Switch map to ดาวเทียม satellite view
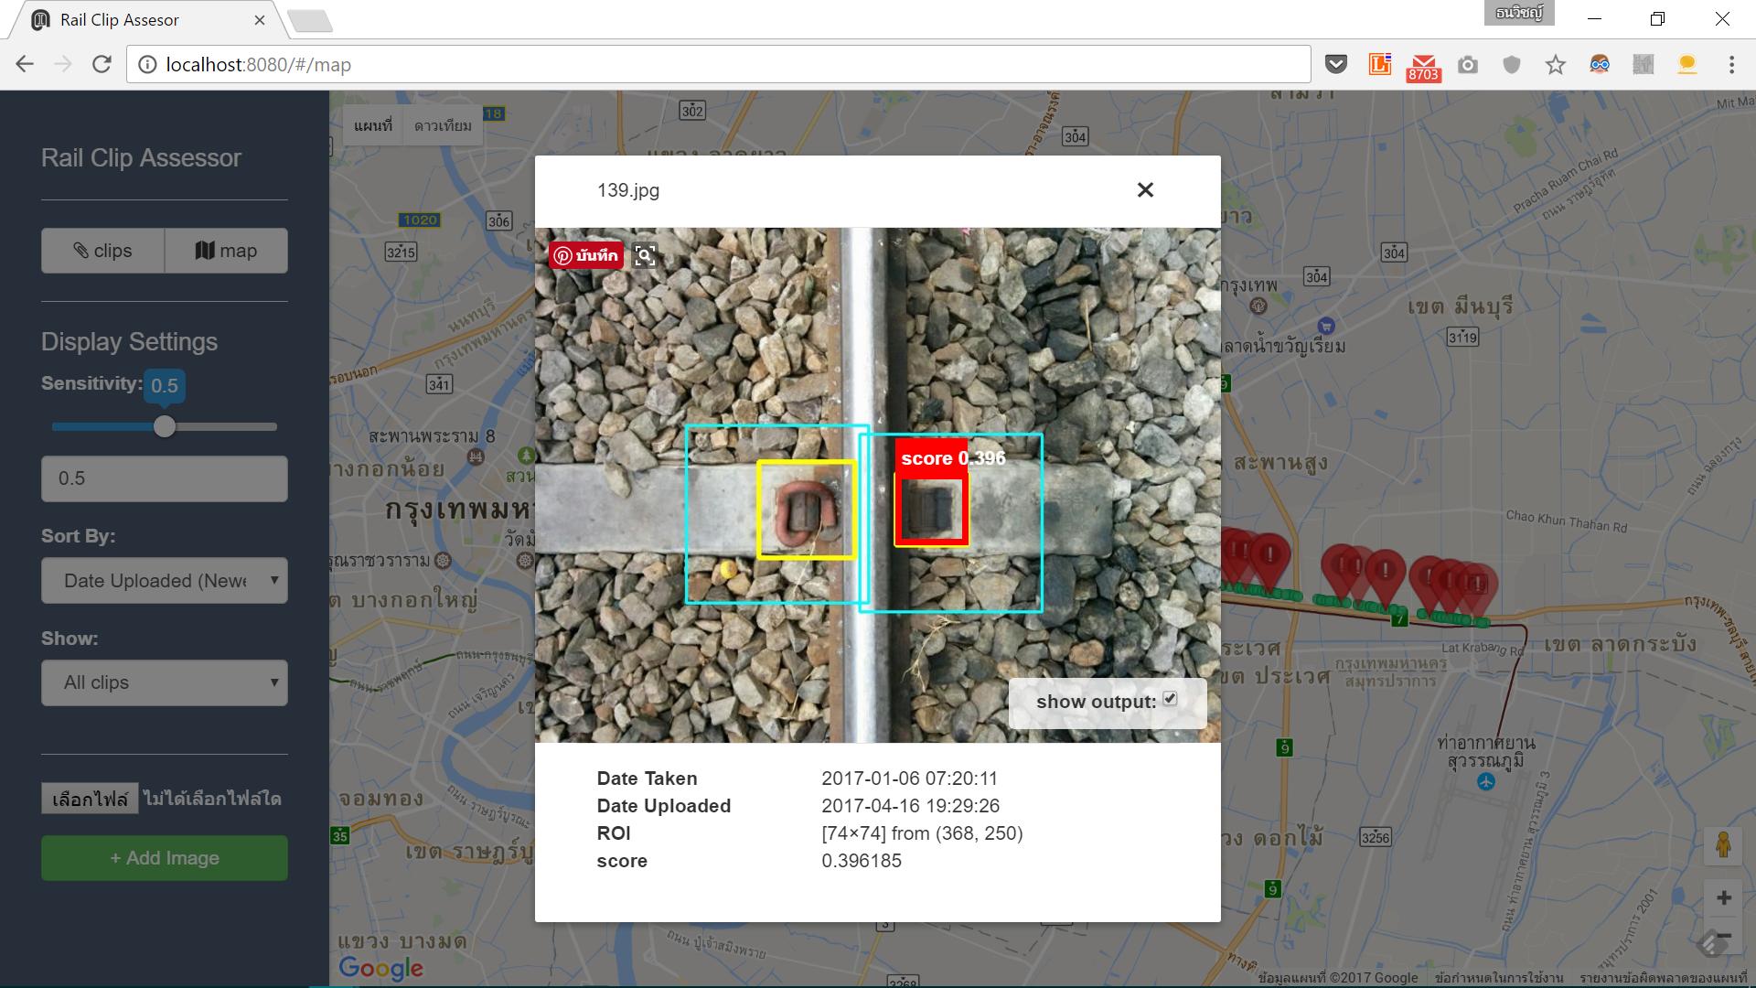Viewport: 1756px width, 988px height. [x=444, y=124]
